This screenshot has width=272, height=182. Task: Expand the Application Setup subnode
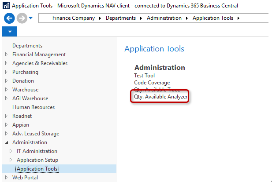(11, 160)
